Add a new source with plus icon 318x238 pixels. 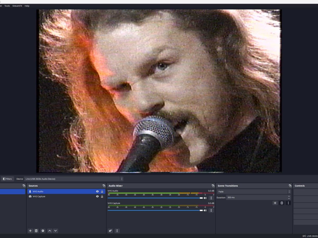30,231
